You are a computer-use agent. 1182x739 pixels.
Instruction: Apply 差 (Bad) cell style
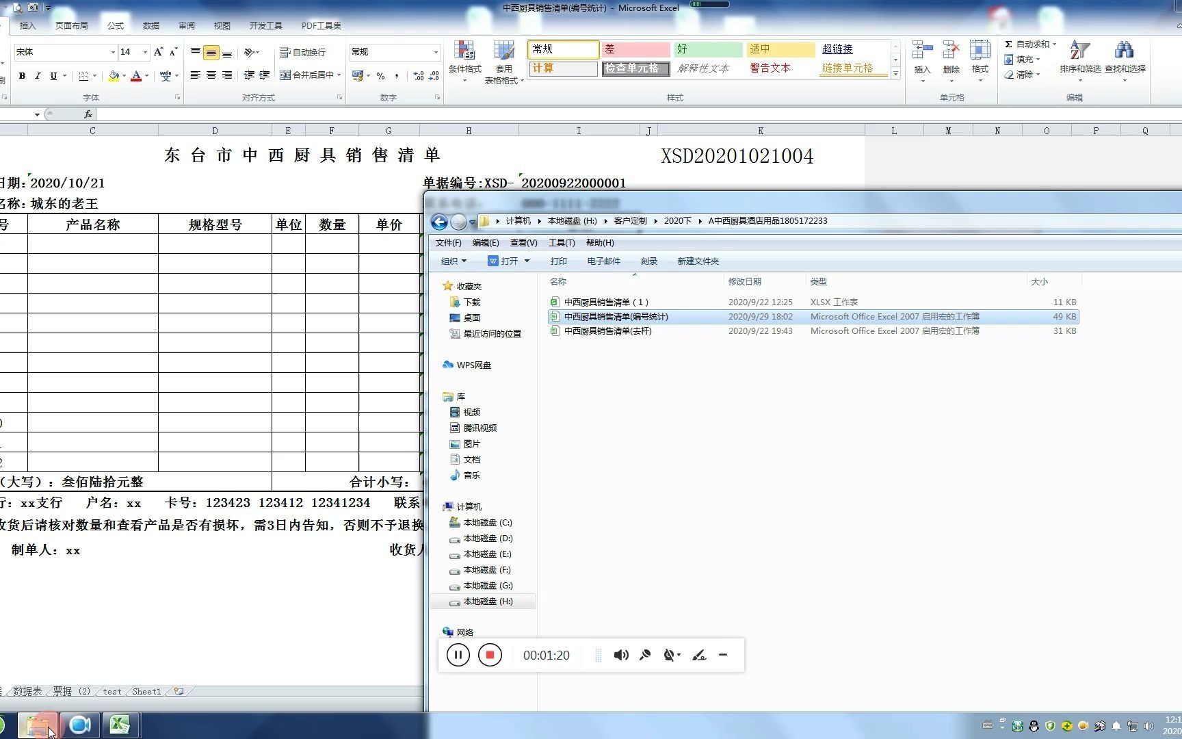635,49
